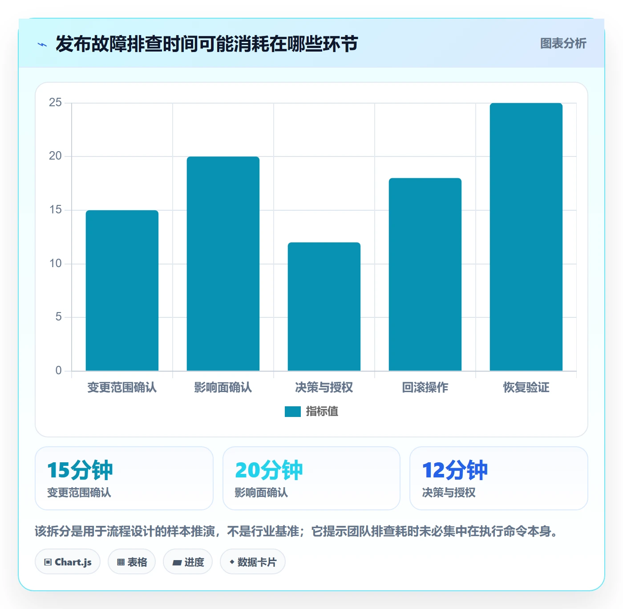Click the y-axis value 10
The image size is (623, 609).
55,264
